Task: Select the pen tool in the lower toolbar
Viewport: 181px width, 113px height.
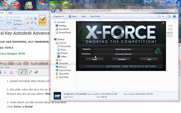Action: 22,72
